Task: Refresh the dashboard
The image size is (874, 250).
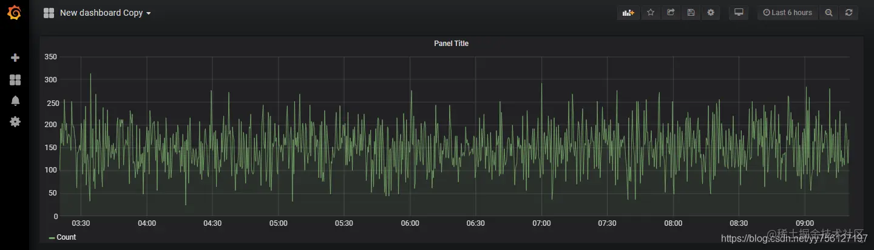Action: coord(849,13)
